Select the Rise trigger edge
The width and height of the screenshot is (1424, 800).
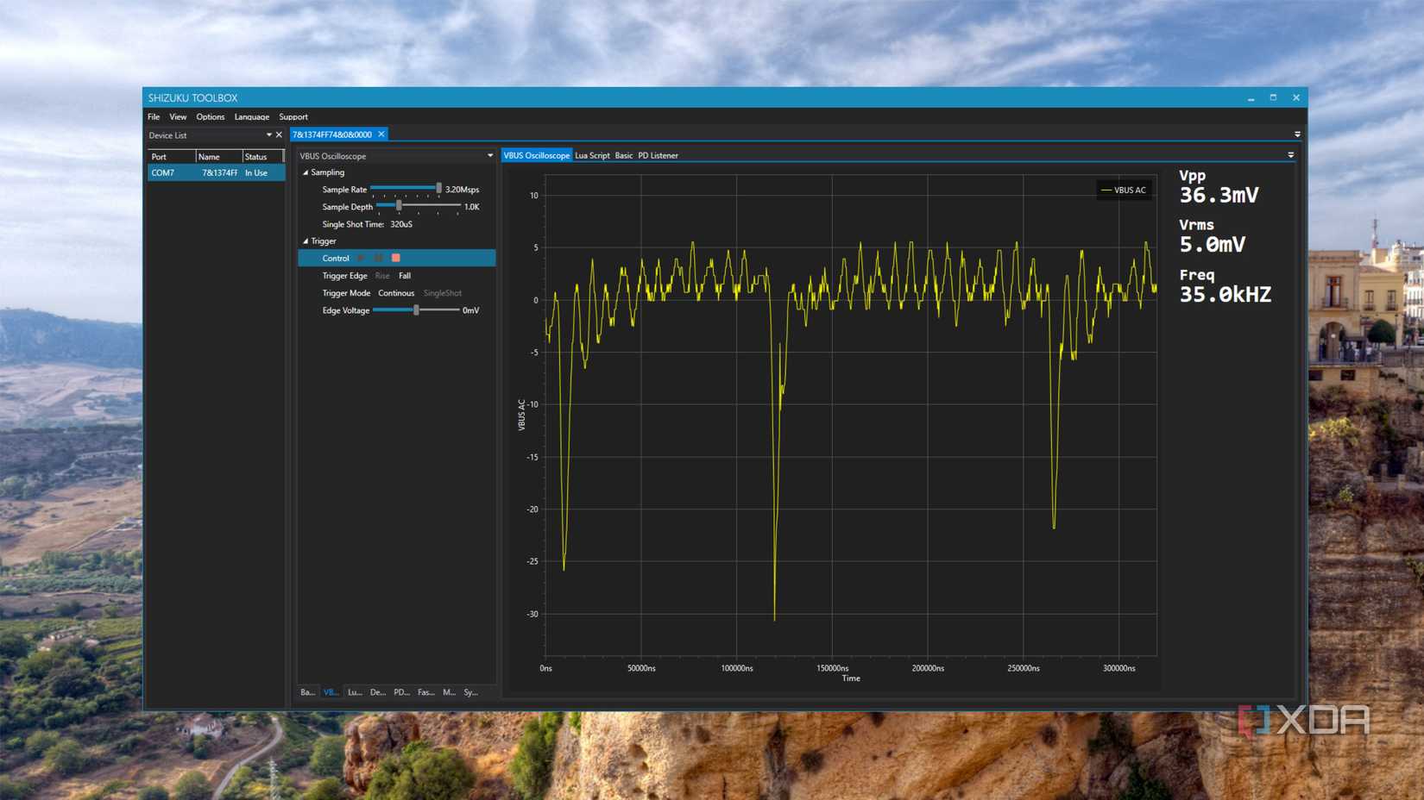pyautogui.click(x=382, y=276)
